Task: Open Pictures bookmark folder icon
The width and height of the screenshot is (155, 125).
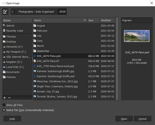Action: (x=4, y=77)
